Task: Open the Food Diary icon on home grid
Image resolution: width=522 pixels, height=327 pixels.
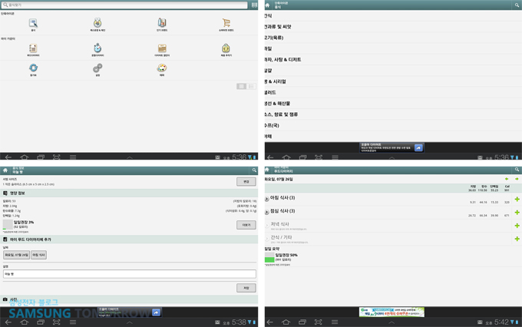Action: (33, 48)
